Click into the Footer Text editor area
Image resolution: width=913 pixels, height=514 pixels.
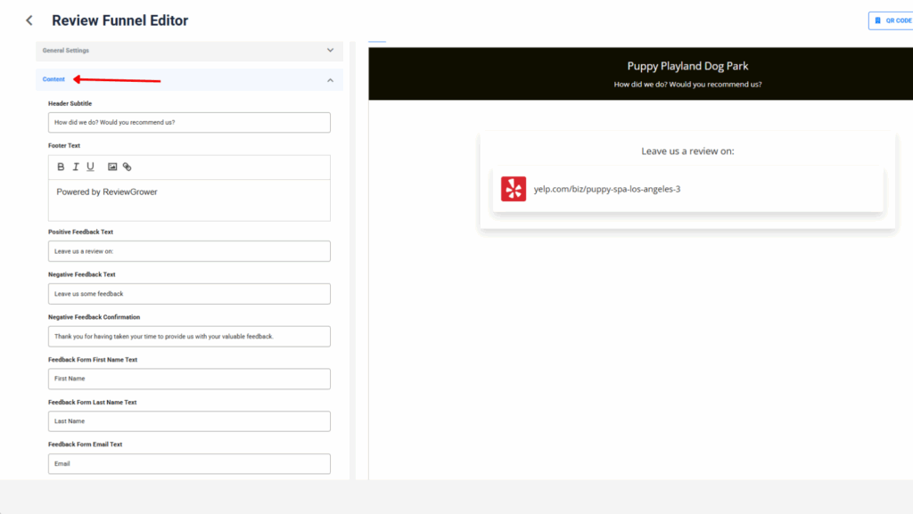coord(189,200)
